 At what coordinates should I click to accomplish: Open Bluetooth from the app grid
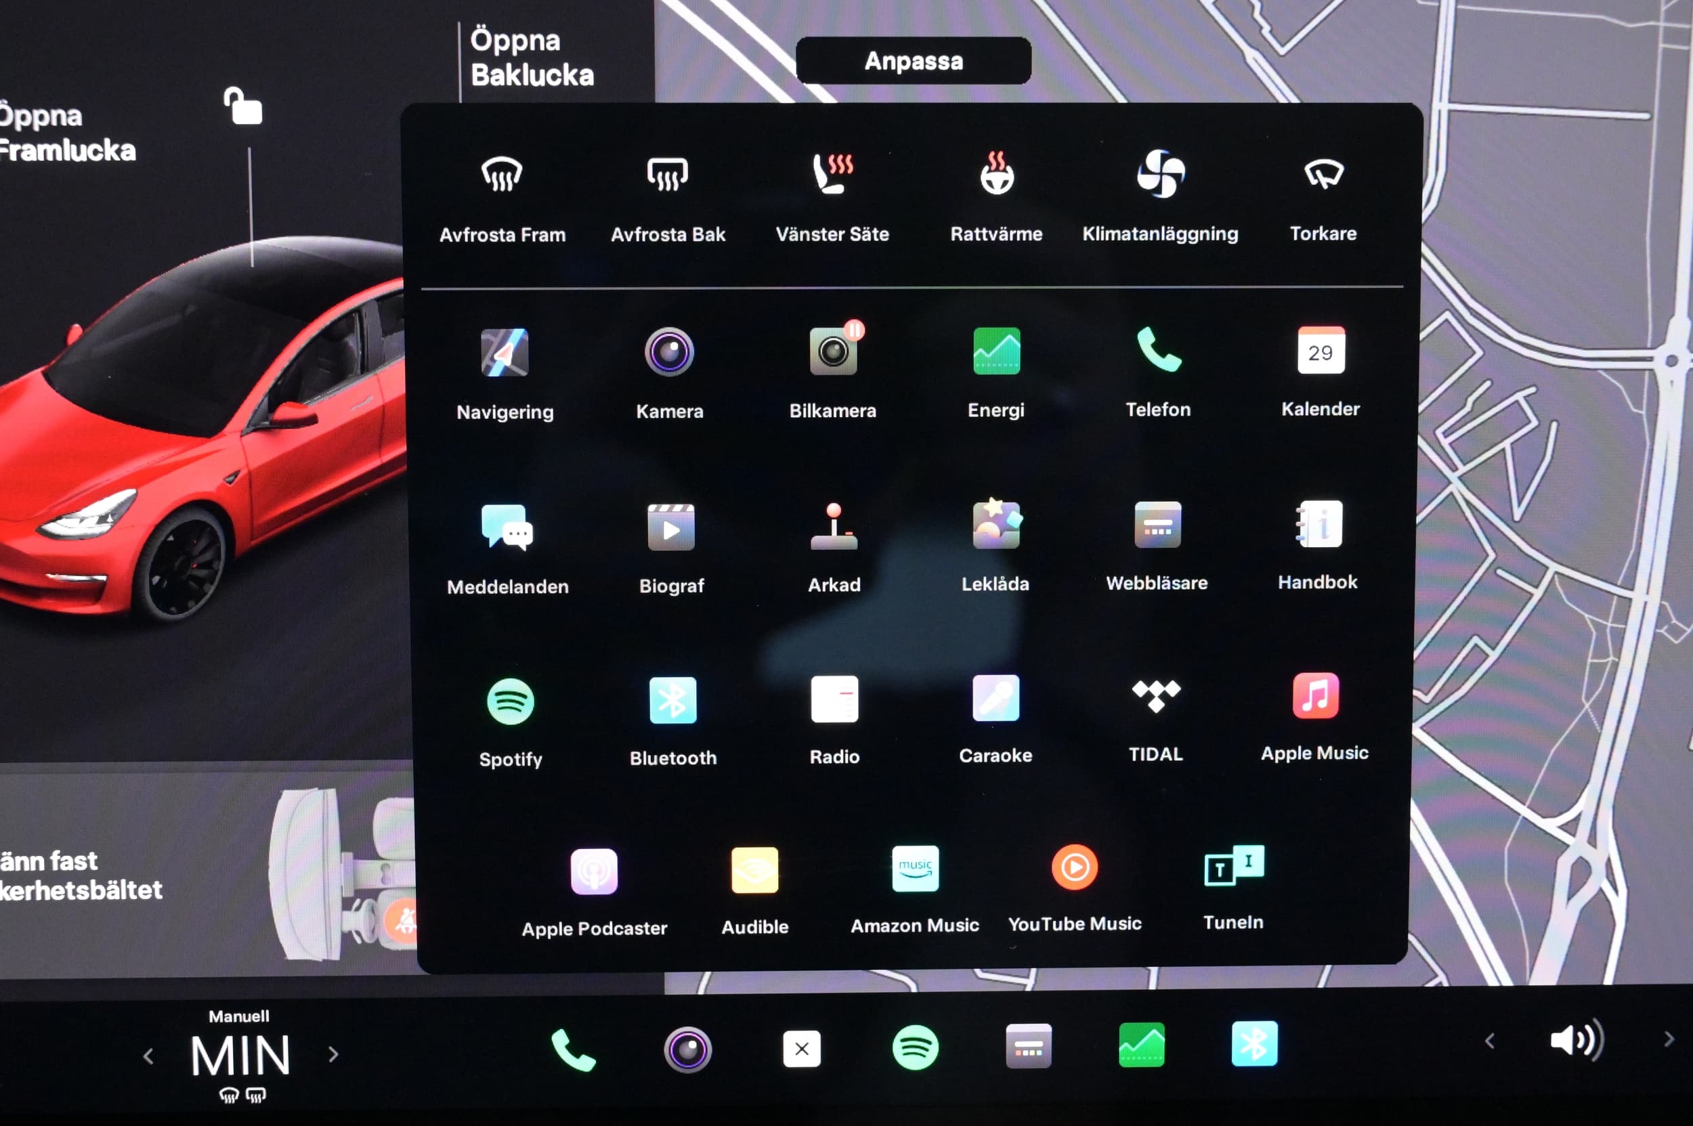click(672, 722)
